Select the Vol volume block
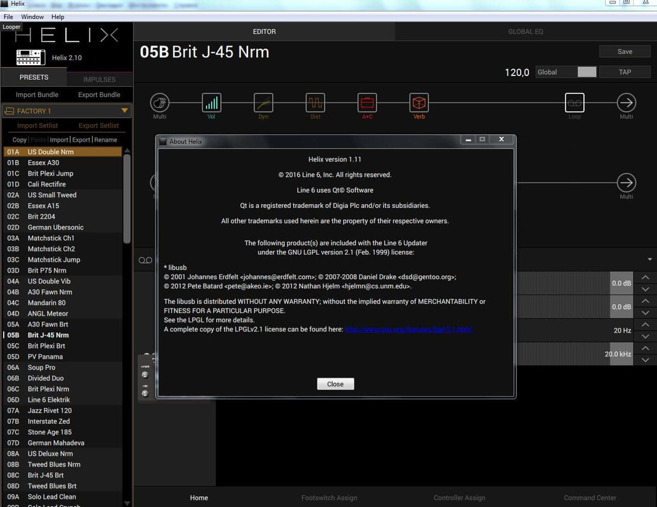The width and height of the screenshot is (657, 507). click(212, 103)
